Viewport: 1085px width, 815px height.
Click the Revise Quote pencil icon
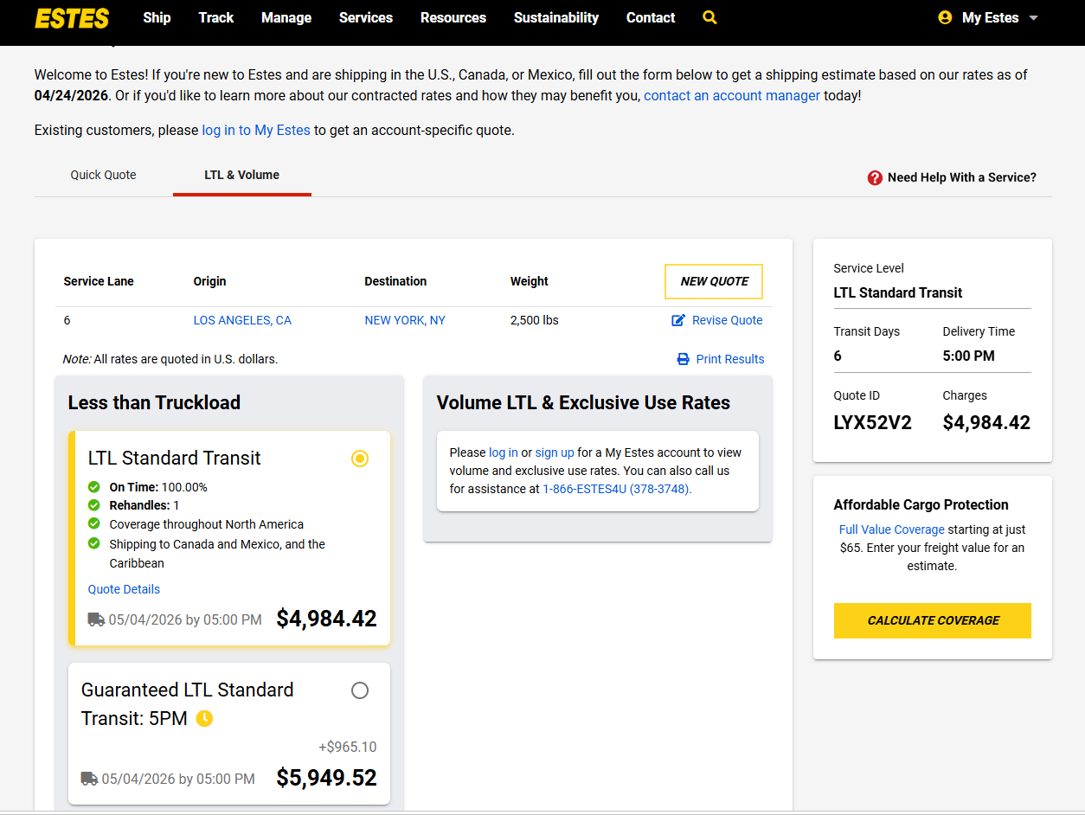coord(678,320)
